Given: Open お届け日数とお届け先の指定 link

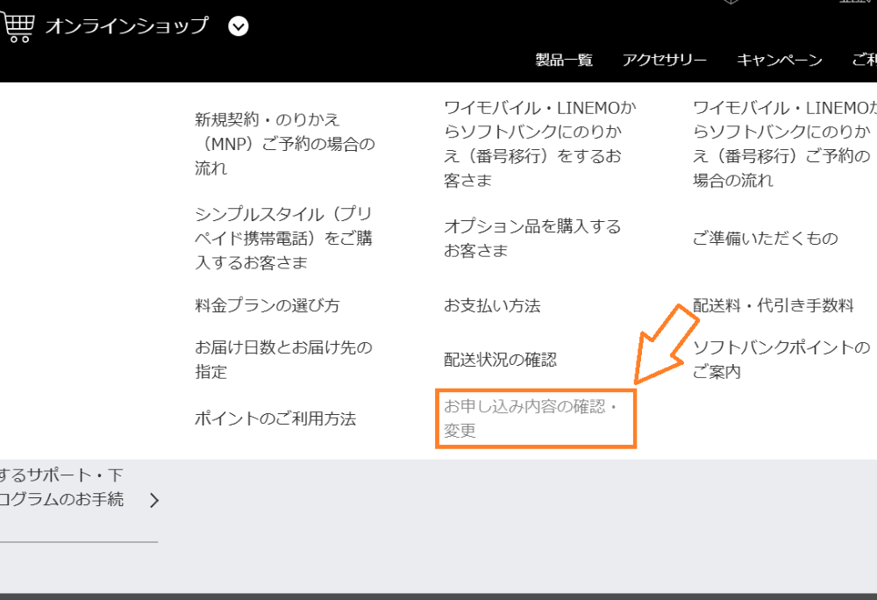Looking at the screenshot, I should click(x=283, y=359).
